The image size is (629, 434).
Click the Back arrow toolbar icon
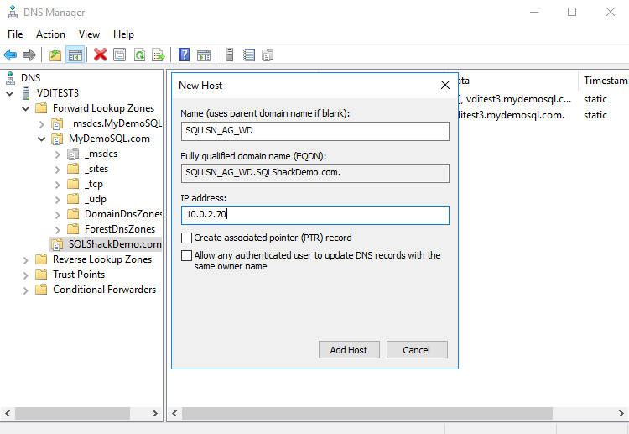(10, 55)
